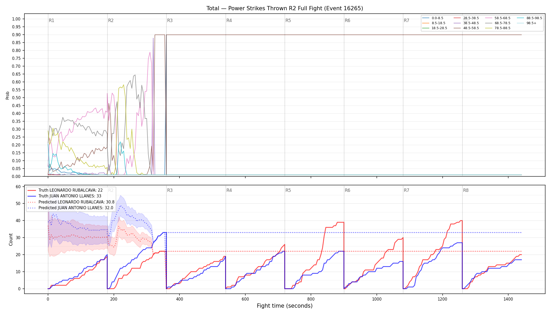Click the 0.90 tick on Prob axis

click(16, 35)
